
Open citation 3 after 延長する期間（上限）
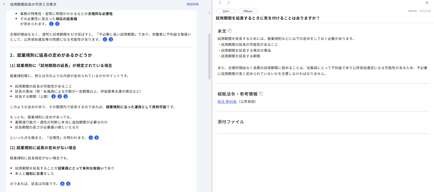(x=66, y=96)
